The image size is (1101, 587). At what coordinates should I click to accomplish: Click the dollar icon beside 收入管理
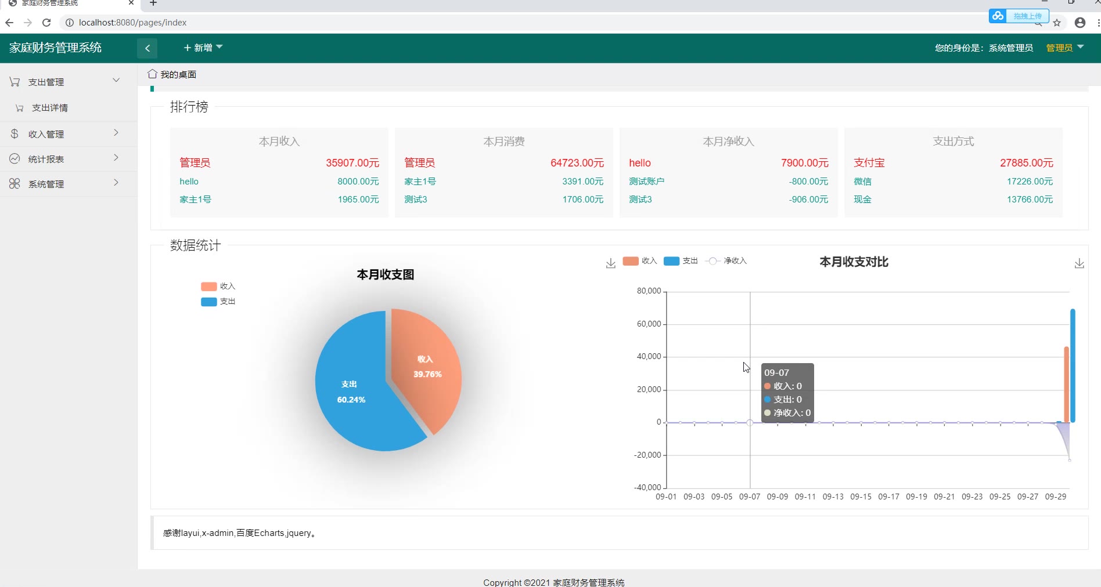click(x=15, y=134)
